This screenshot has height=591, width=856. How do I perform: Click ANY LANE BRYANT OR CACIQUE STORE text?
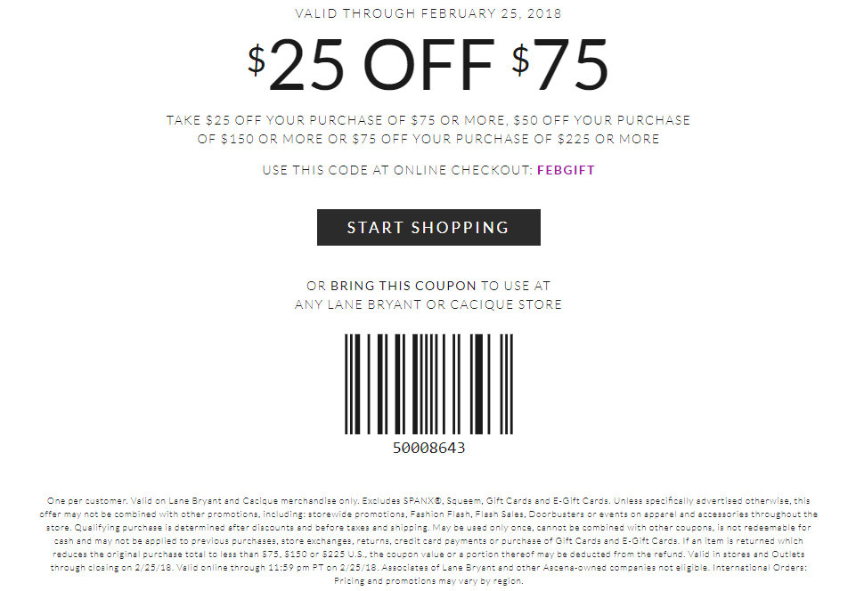click(x=428, y=304)
